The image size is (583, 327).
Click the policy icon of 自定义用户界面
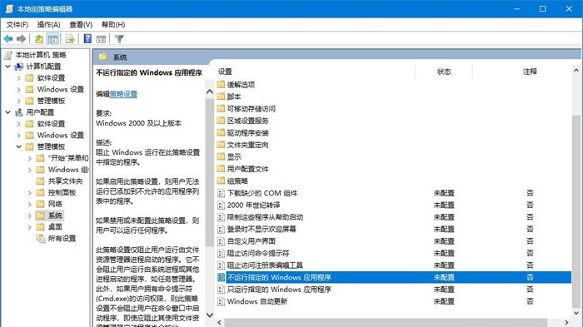pyautogui.click(x=222, y=240)
